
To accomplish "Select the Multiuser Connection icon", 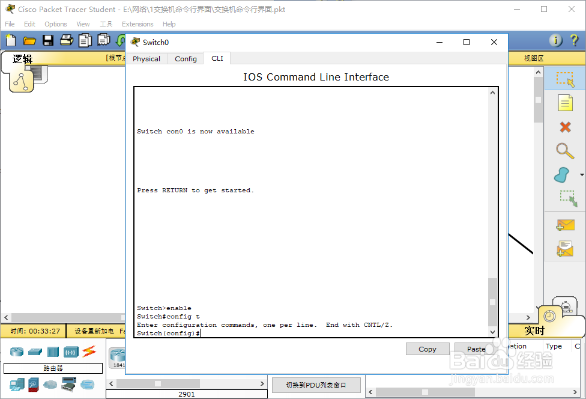I will coord(88,385).
